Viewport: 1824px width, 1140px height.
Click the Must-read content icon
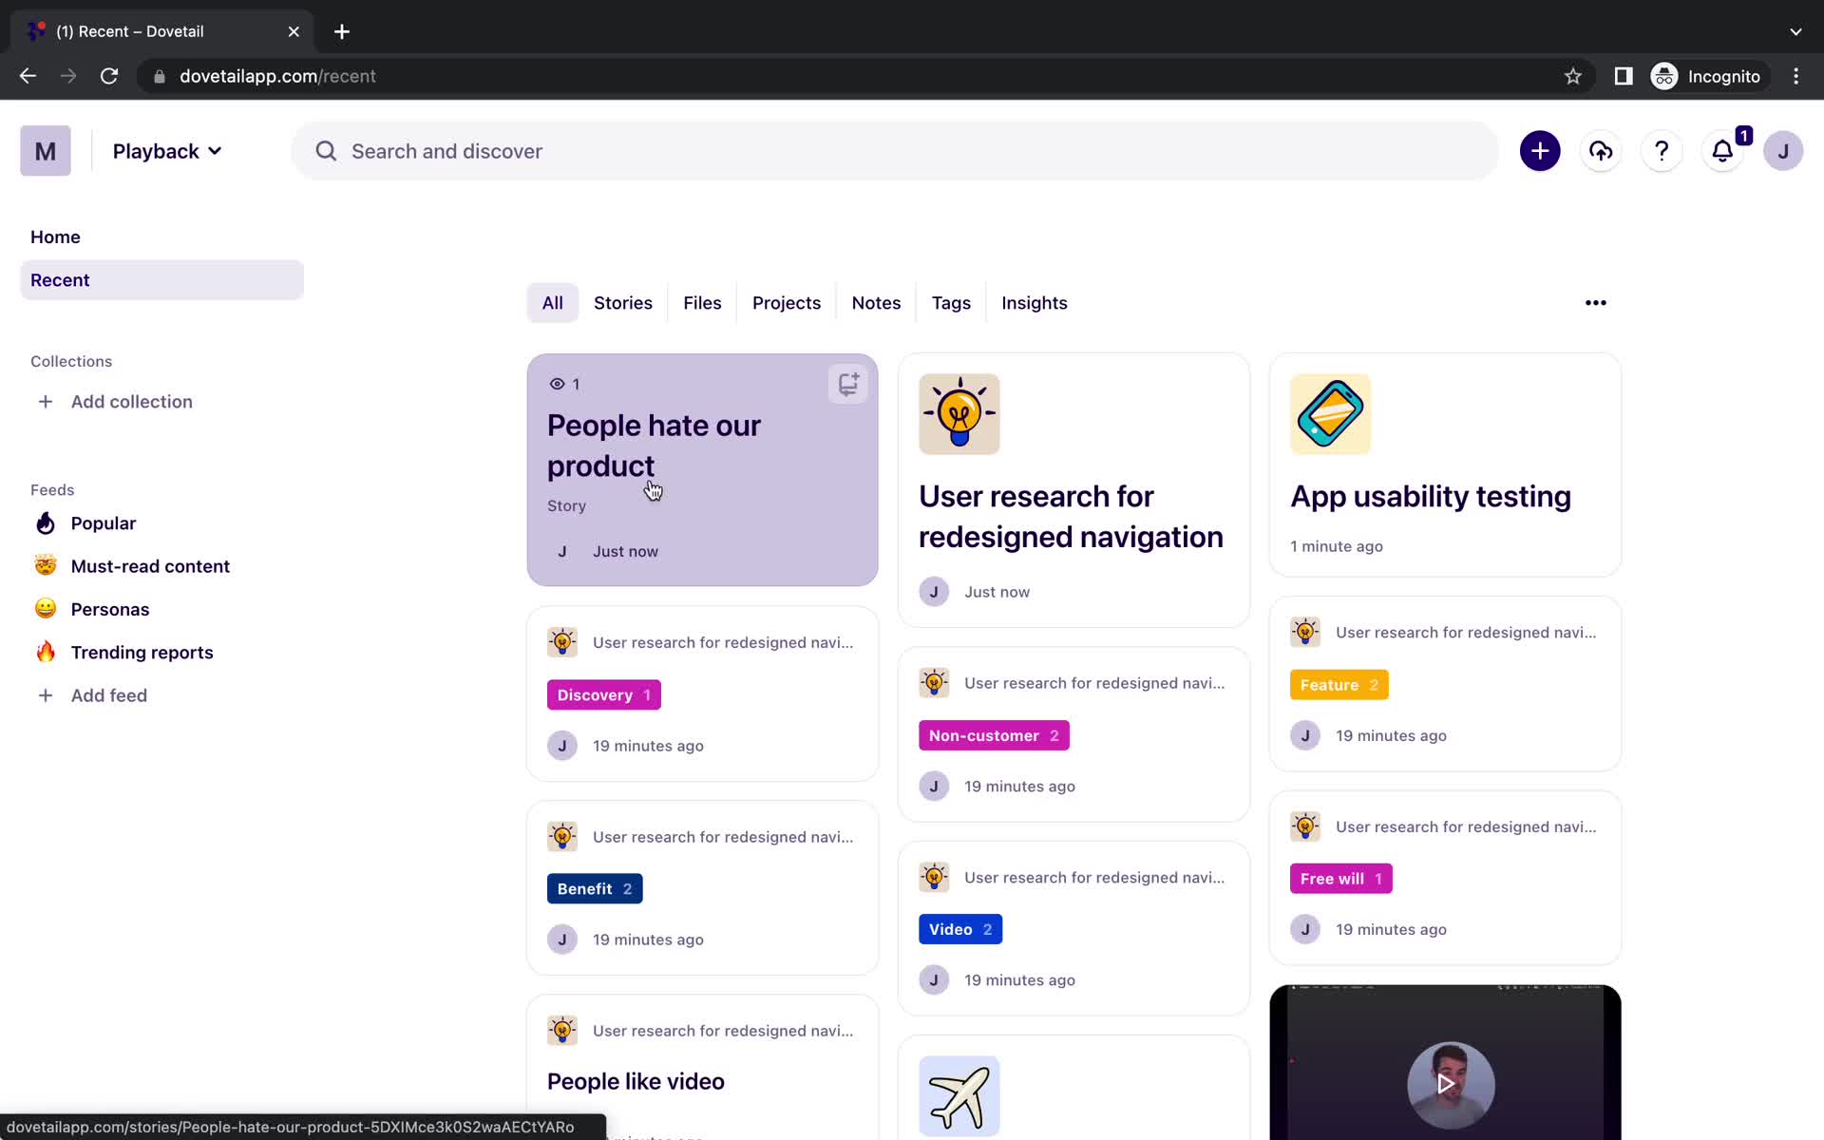45,566
